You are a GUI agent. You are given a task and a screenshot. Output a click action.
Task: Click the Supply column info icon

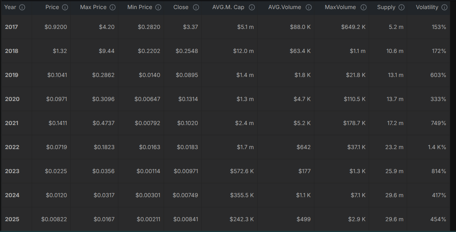402,7
